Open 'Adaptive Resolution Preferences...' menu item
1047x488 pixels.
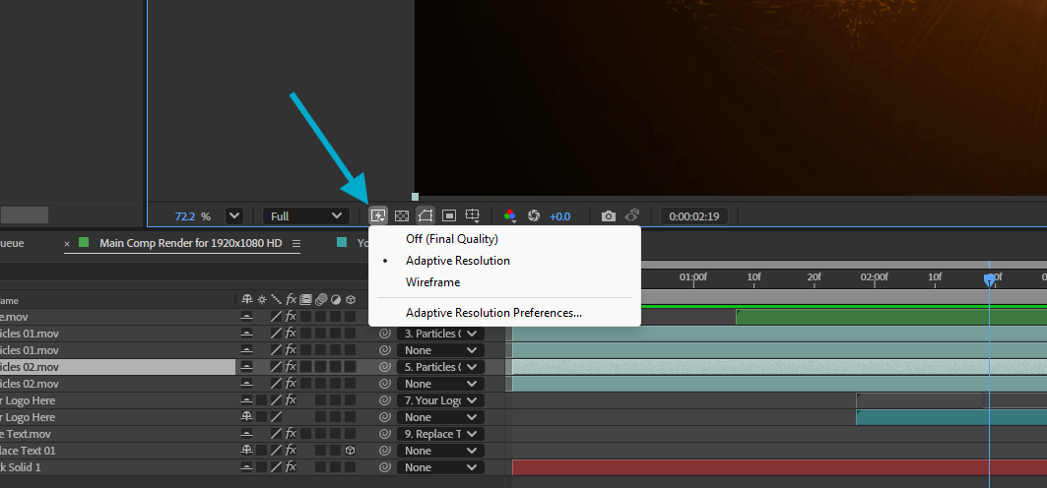point(505,313)
